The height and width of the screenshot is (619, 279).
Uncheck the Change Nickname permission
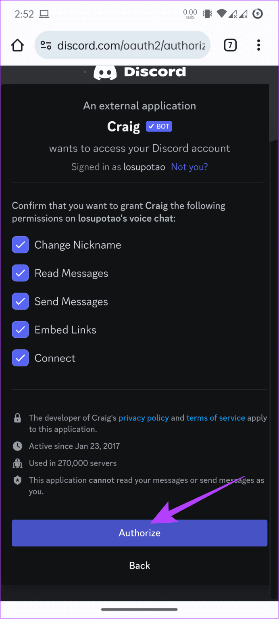(20, 245)
